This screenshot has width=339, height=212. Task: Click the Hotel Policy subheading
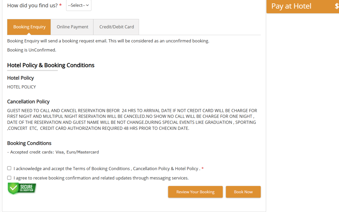[x=21, y=78]
